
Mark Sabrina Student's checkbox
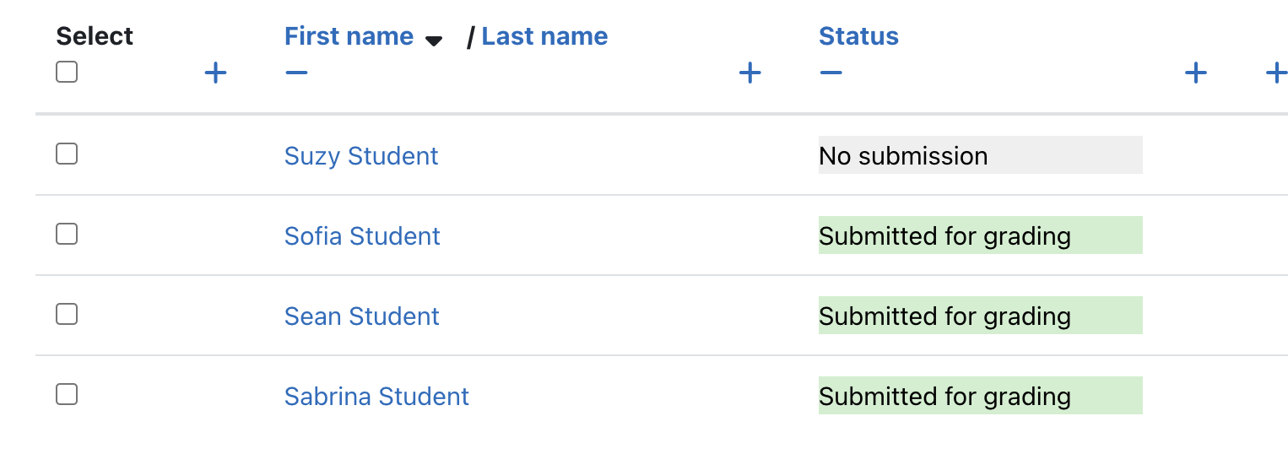click(67, 394)
